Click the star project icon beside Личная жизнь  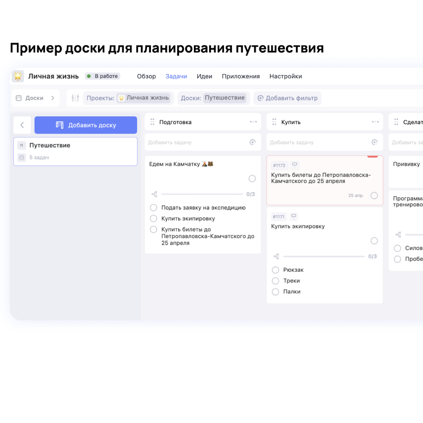point(18,76)
